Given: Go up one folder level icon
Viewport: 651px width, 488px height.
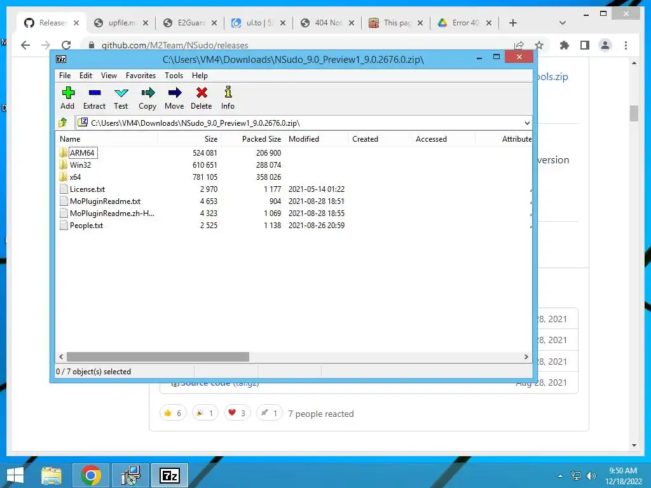Looking at the screenshot, I should pyautogui.click(x=63, y=123).
